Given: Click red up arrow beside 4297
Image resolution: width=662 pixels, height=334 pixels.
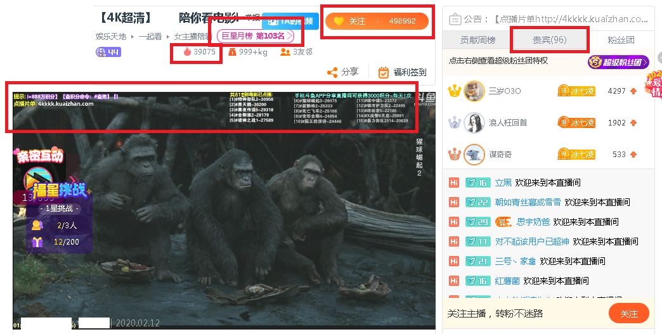Looking at the screenshot, I should pos(633,91).
